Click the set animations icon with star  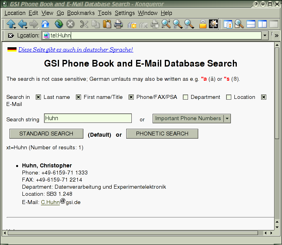pos(132,25)
